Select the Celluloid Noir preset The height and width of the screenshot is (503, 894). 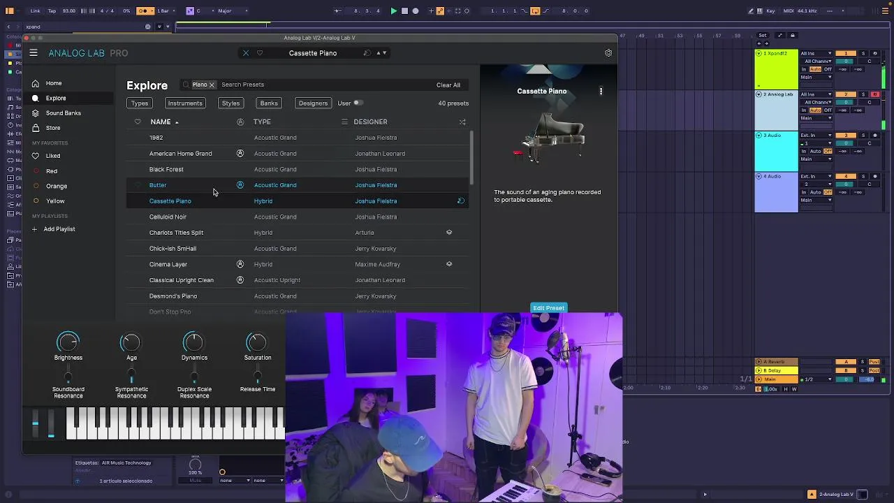[298, 217]
